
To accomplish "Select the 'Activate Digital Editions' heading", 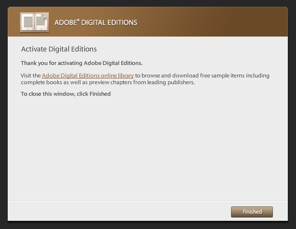I will pyautogui.click(x=59, y=49).
